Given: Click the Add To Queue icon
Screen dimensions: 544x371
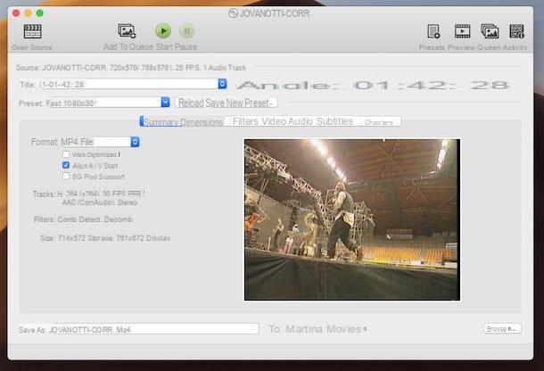Looking at the screenshot, I should coord(127,31).
